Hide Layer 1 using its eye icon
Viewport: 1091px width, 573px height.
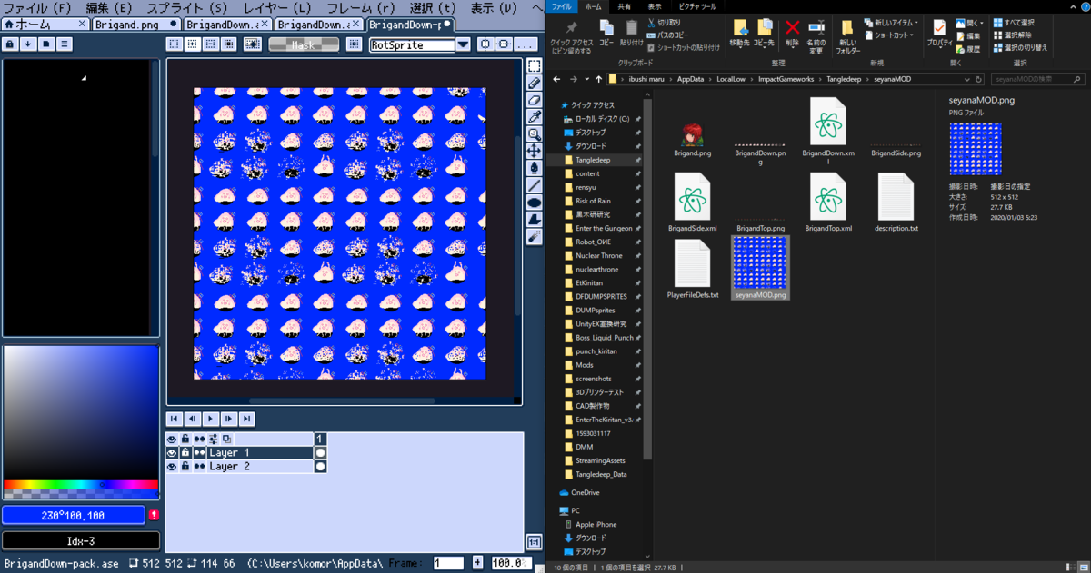tap(171, 452)
